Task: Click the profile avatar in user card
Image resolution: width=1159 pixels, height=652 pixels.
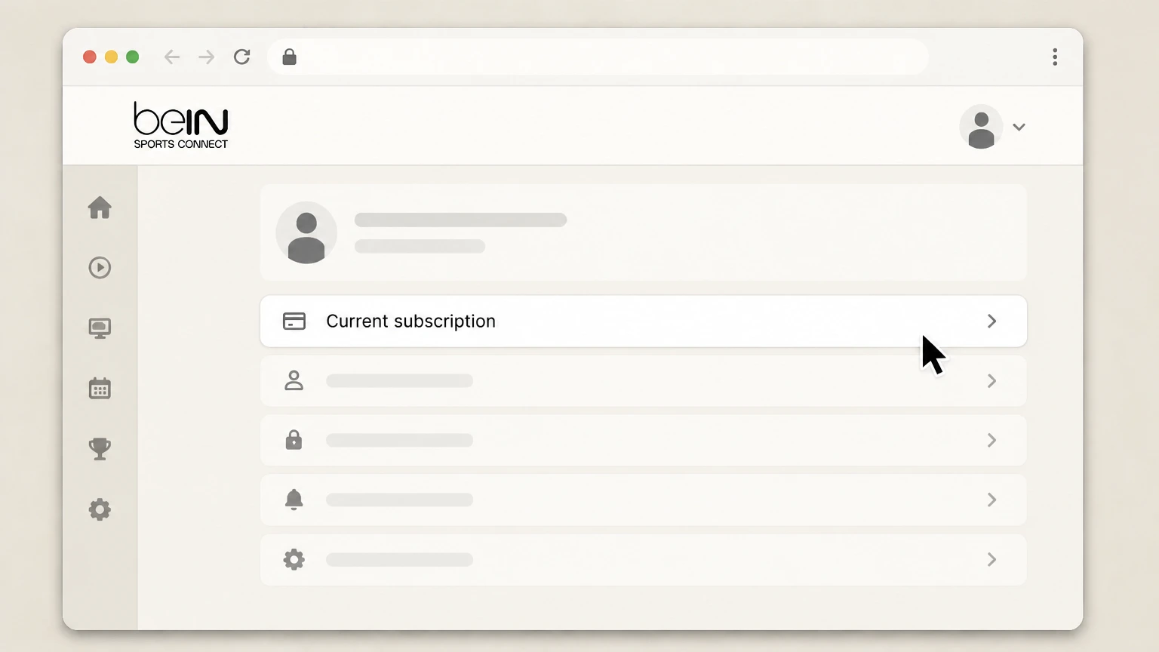Action: pos(306,232)
